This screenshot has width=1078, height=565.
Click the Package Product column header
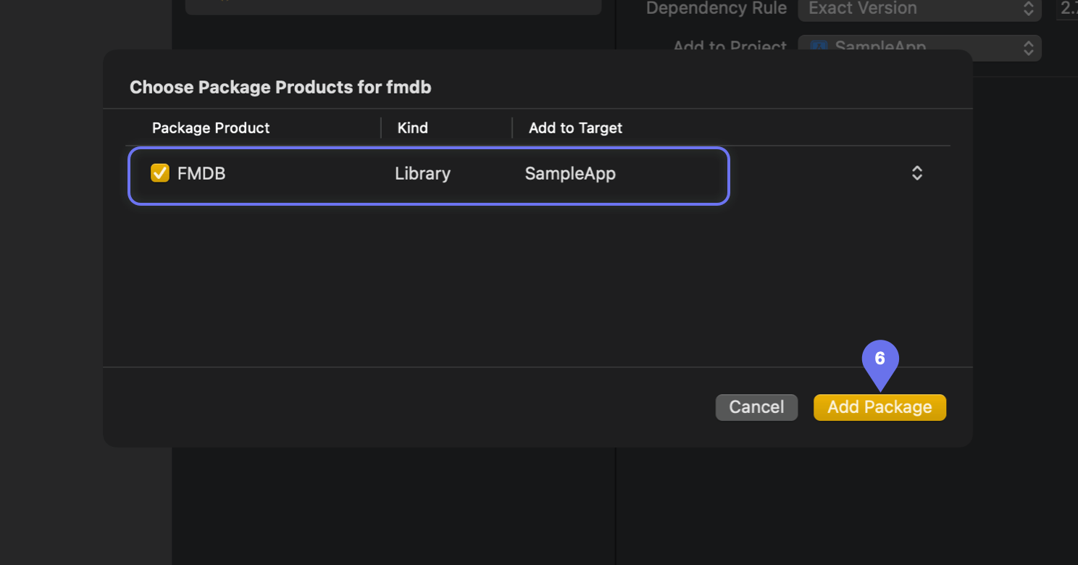(x=211, y=128)
